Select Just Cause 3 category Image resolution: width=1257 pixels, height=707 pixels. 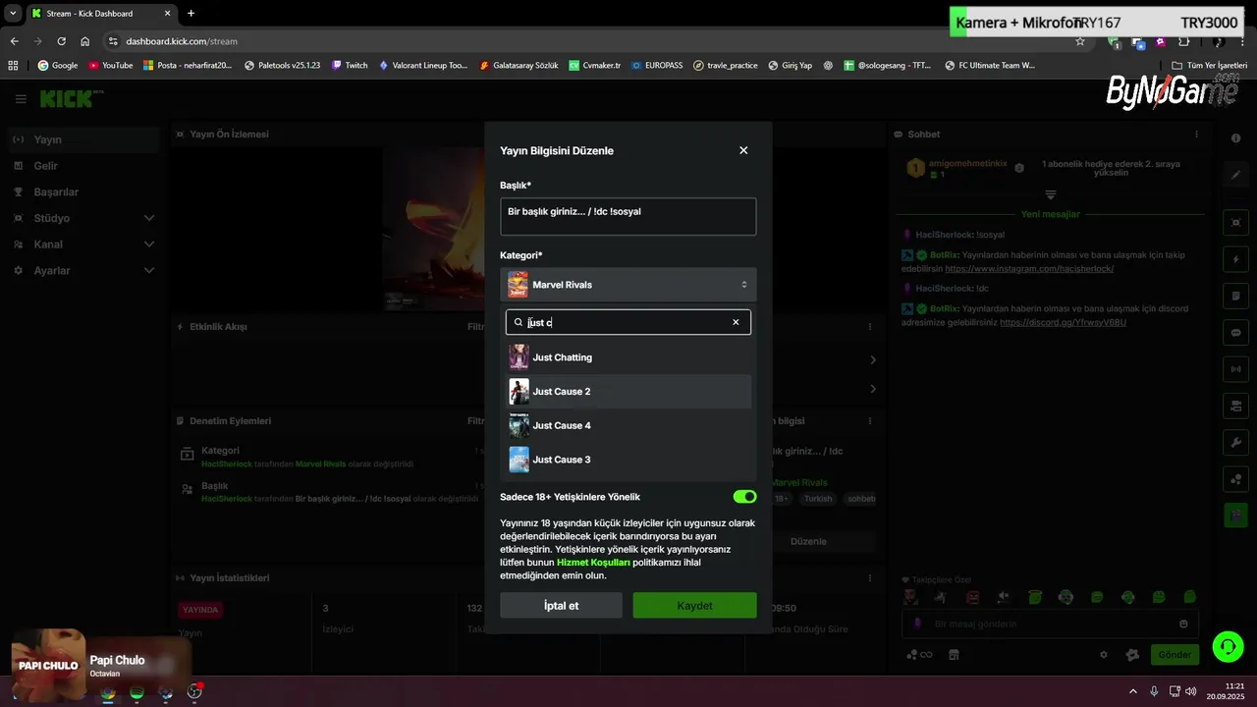628,460
